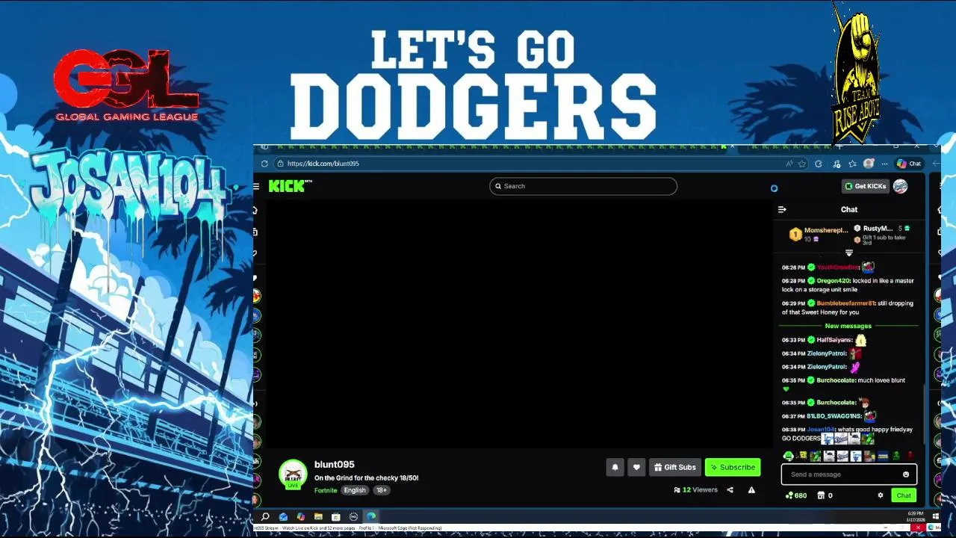Open the Dell taskbar icon
The height and width of the screenshot is (538, 956).
point(353,517)
